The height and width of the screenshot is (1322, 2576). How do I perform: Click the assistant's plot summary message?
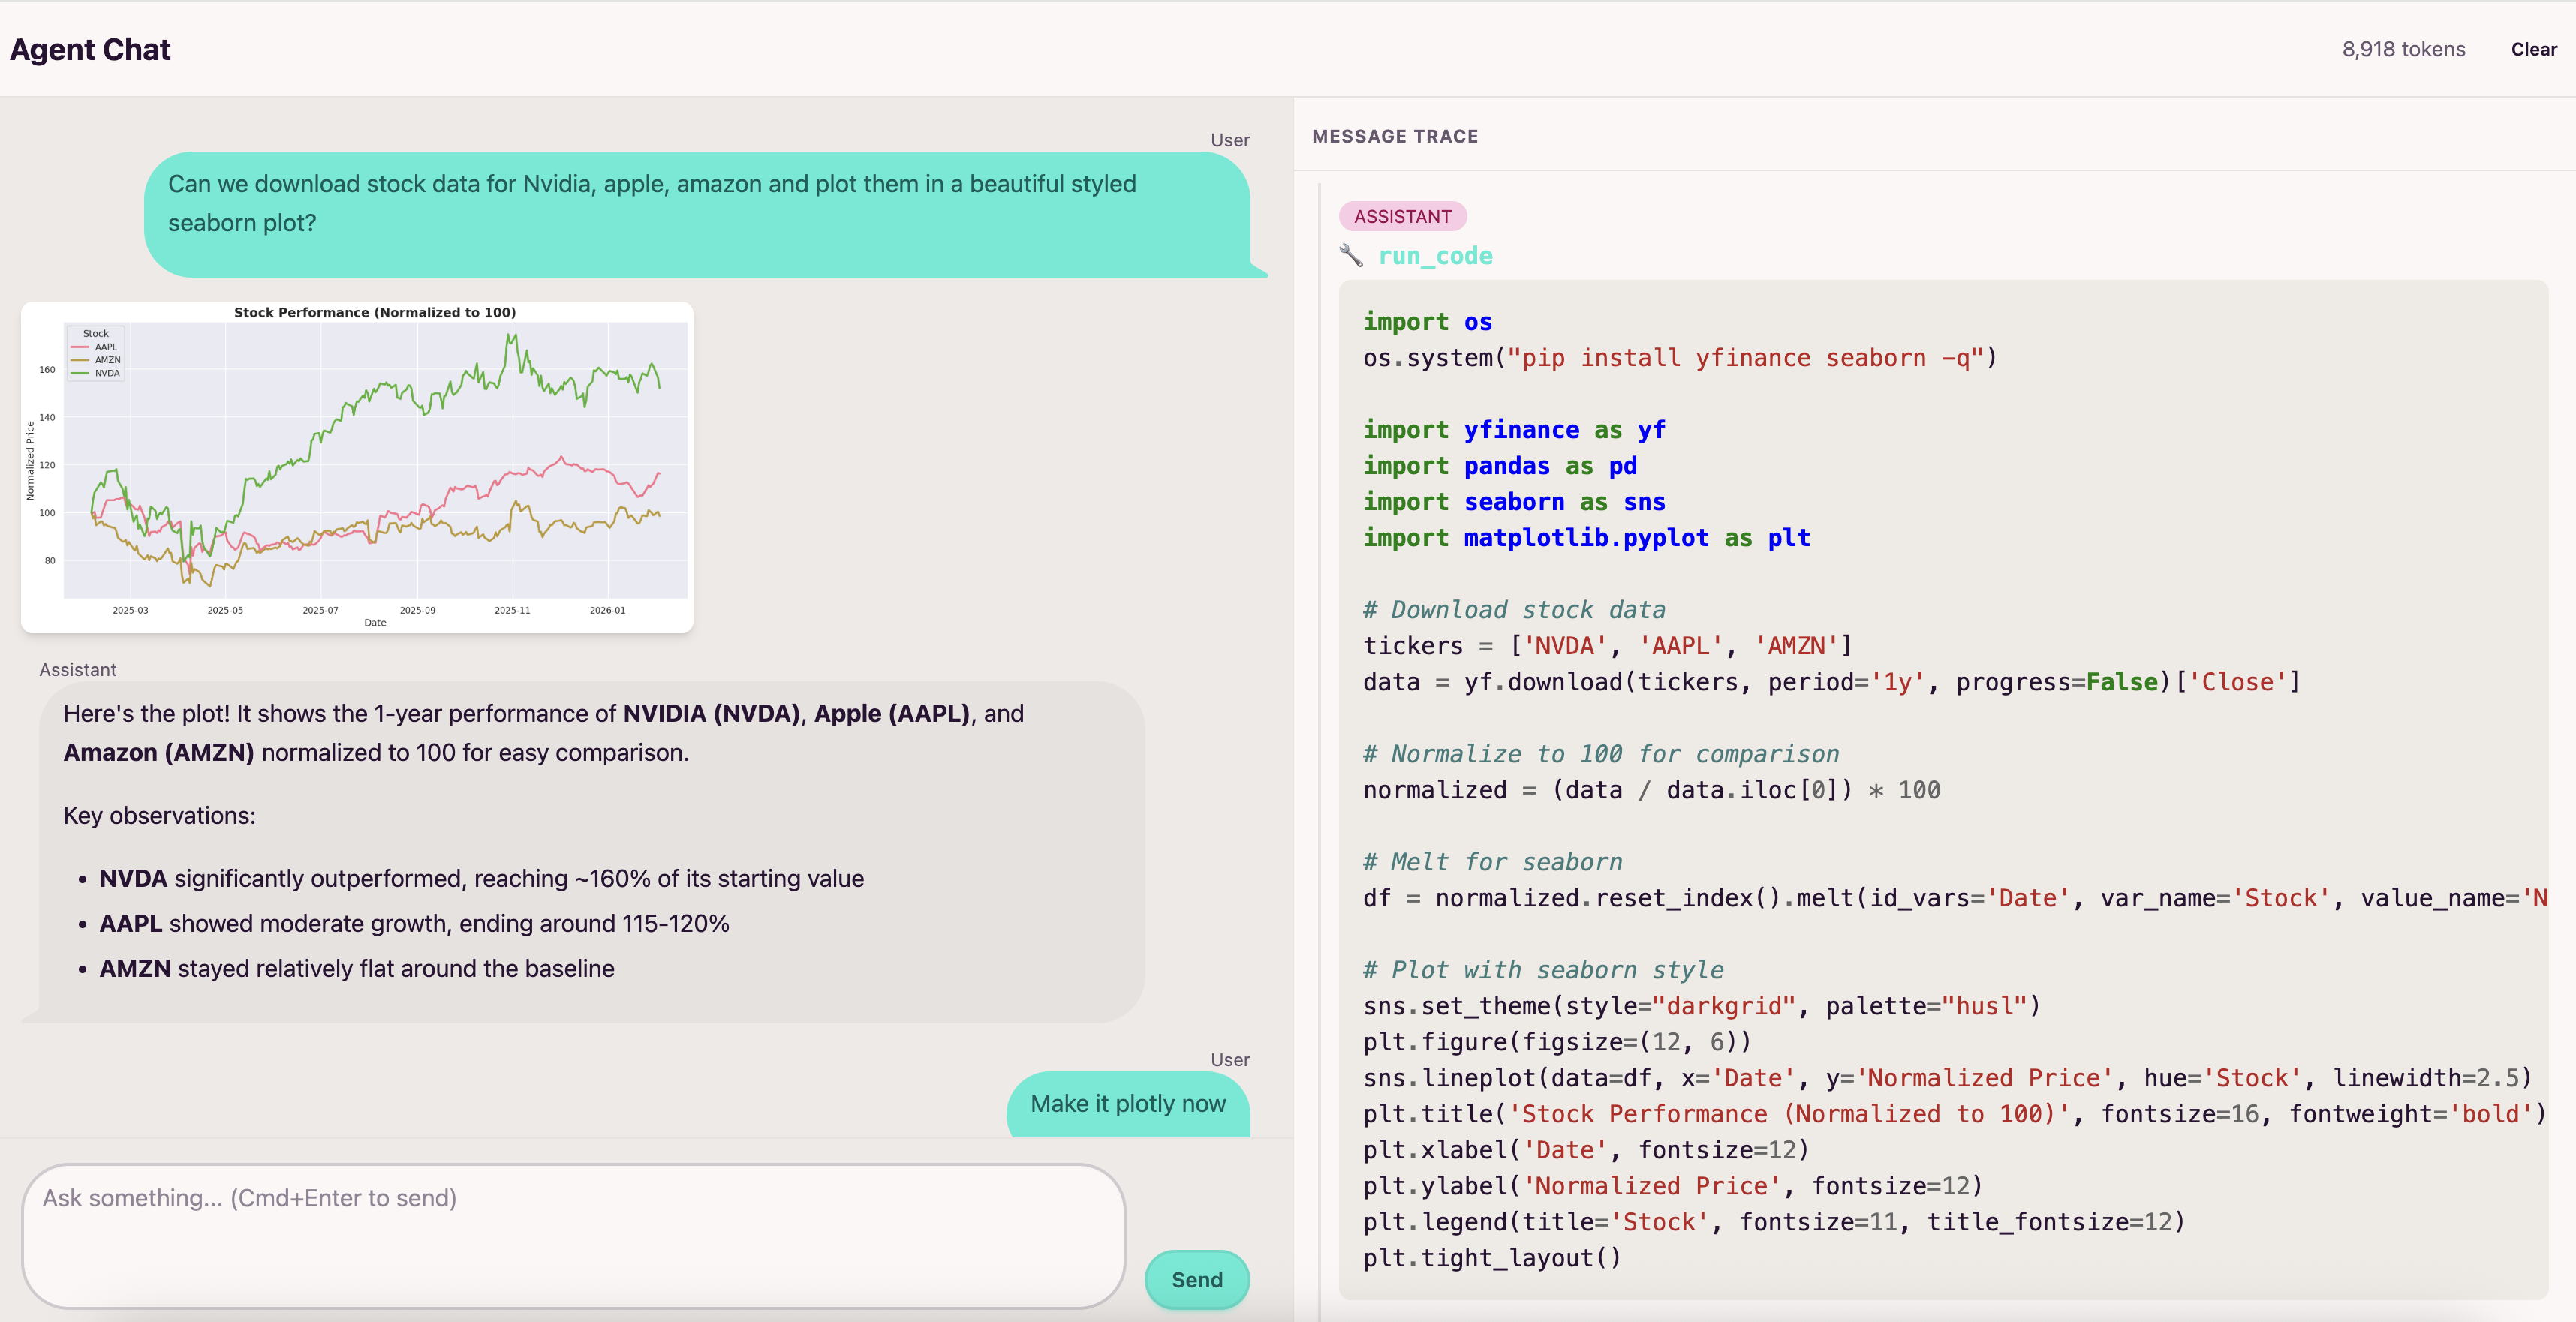click(590, 849)
